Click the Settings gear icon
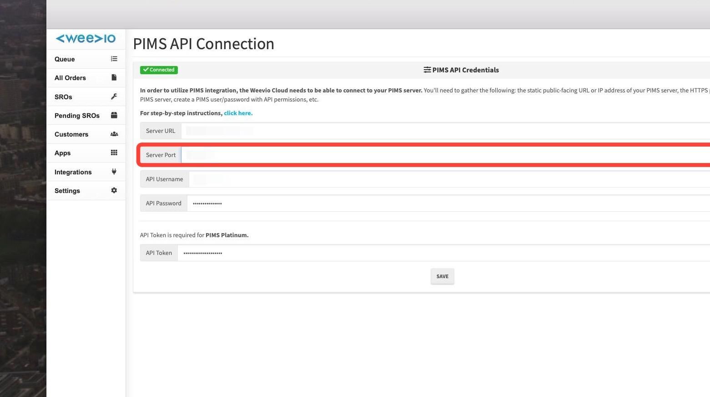710x397 pixels. coord(114,190)
